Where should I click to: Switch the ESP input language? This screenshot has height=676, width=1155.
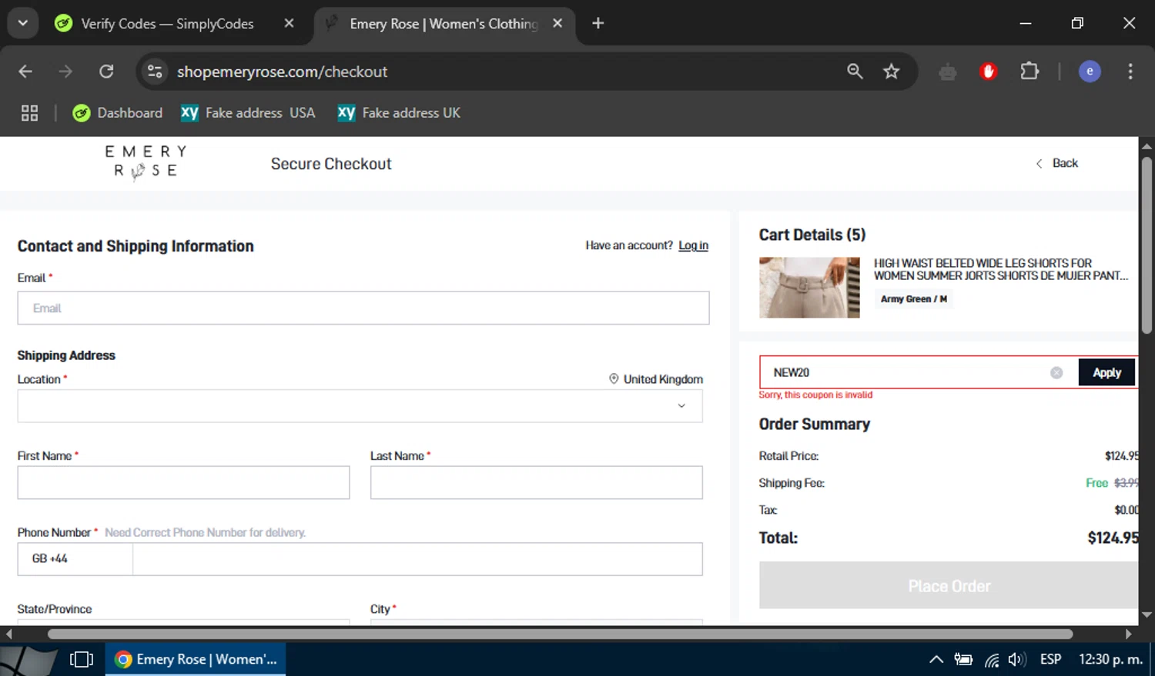(1050, 660)
